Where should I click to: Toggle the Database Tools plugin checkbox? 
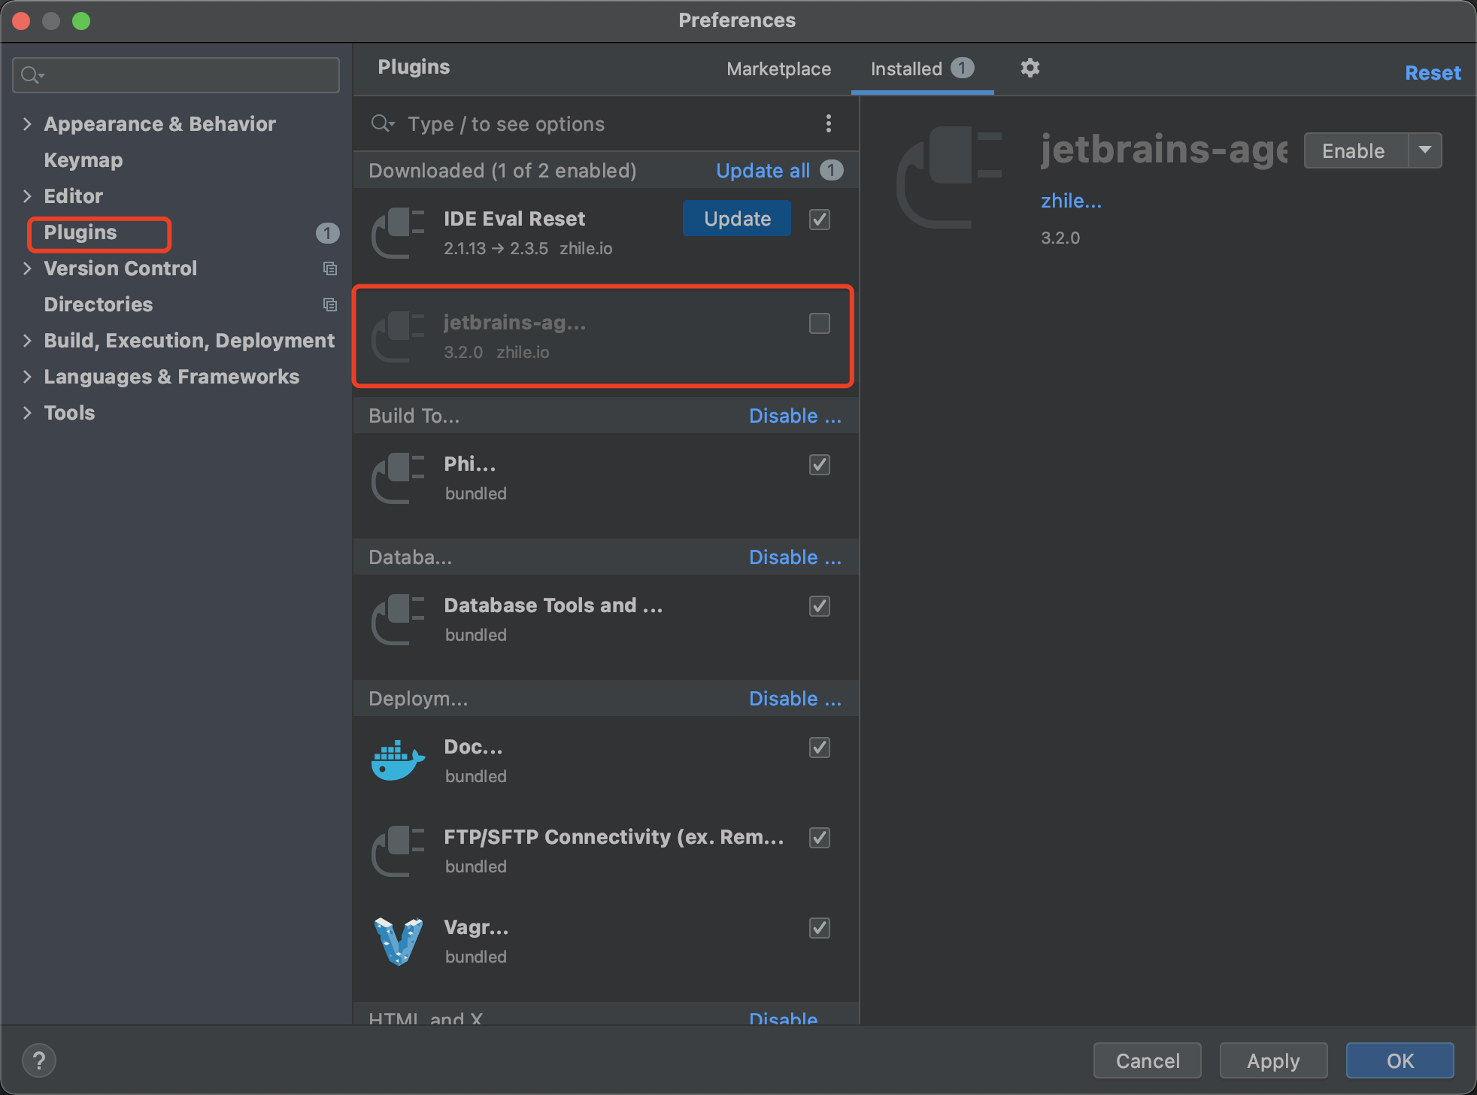(820, 606)
